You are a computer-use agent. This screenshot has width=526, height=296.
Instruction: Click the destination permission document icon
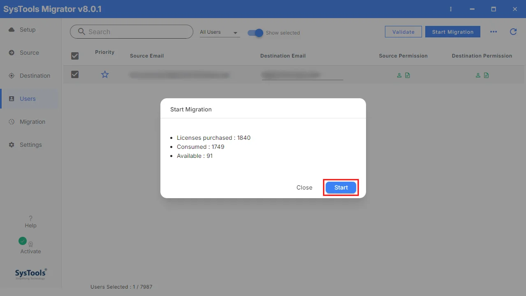[x=487, y=75]
